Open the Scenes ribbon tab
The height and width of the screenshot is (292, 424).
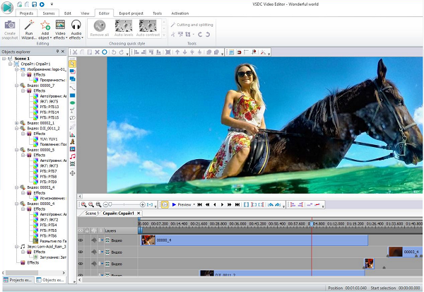tap(49, 13)
